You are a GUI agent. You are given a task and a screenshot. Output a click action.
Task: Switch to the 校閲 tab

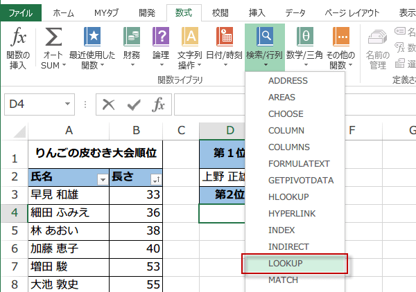[220, 12]
